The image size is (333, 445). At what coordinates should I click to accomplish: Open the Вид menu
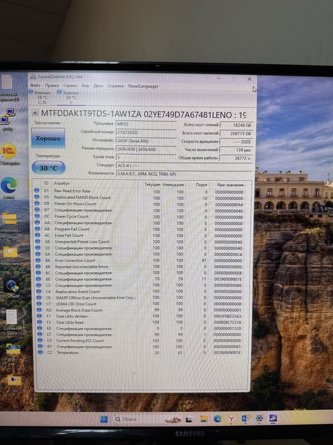coord(85,85)
